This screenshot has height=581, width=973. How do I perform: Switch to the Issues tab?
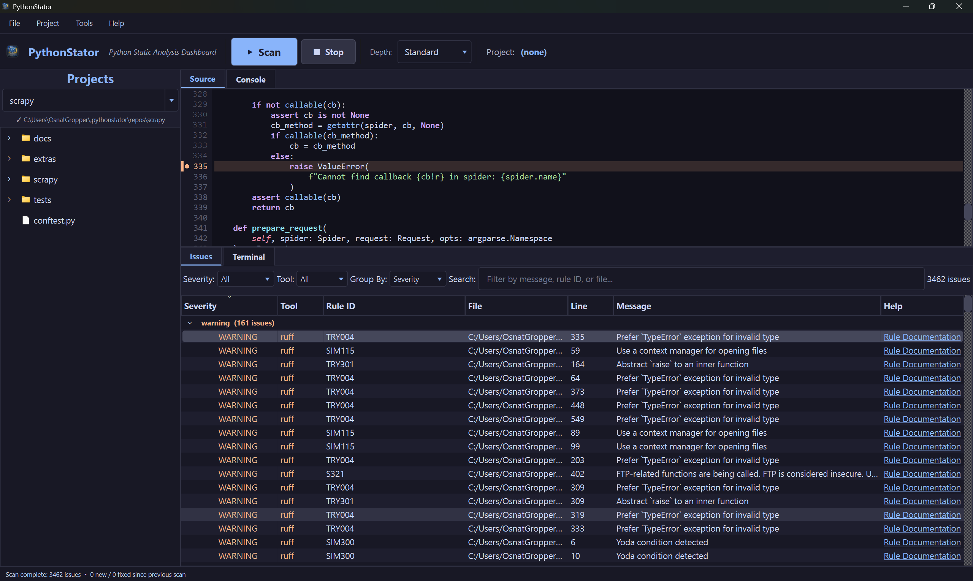click(x=201, y=256)
